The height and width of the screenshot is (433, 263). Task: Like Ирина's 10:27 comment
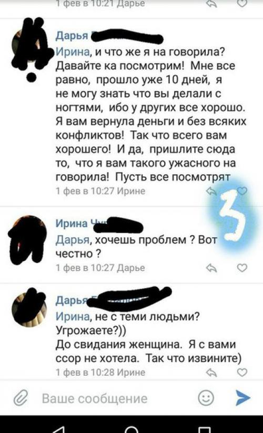click(x=242, y=268)
